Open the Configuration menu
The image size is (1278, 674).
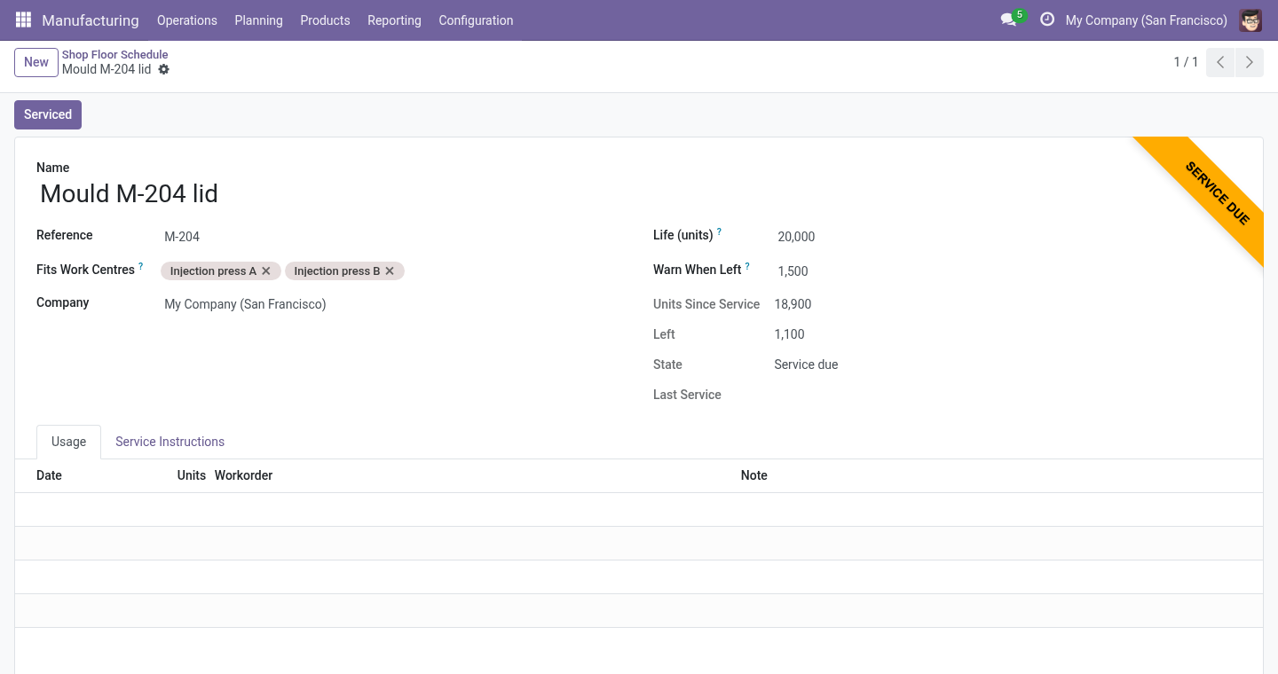pyautogui.click(x=476, y=20)
